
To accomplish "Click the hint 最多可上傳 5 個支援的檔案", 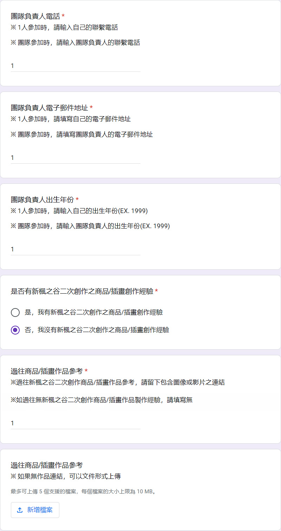I will 83,491.
